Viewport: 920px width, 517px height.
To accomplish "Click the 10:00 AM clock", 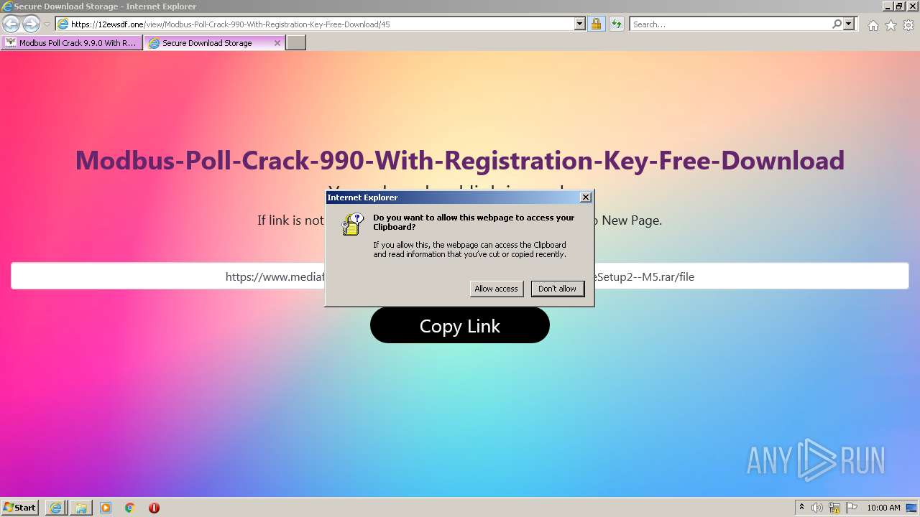I will pos(883,508).
